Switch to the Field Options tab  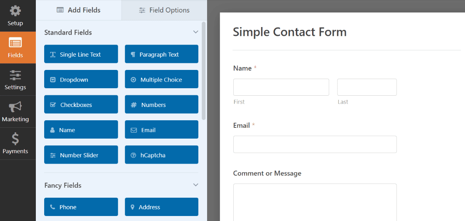[164, 10]
